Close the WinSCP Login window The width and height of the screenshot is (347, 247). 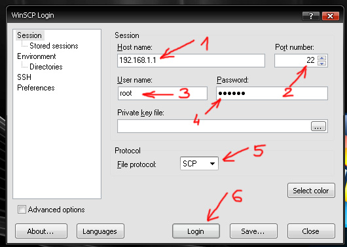tap(331, 16)
